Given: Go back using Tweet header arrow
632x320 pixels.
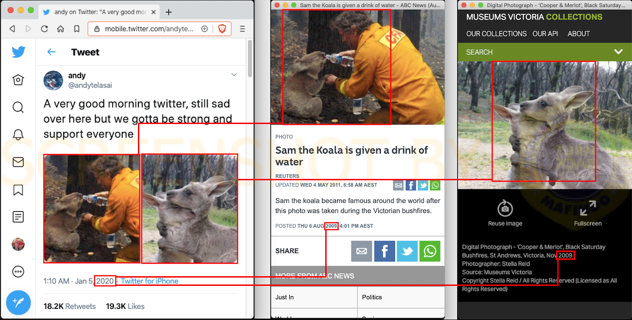Looking at the screenshot, I should coord(51,52).
